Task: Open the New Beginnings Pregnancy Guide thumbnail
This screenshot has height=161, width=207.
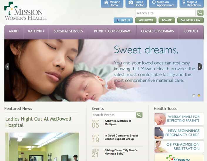Action: [x=159, y=133]
